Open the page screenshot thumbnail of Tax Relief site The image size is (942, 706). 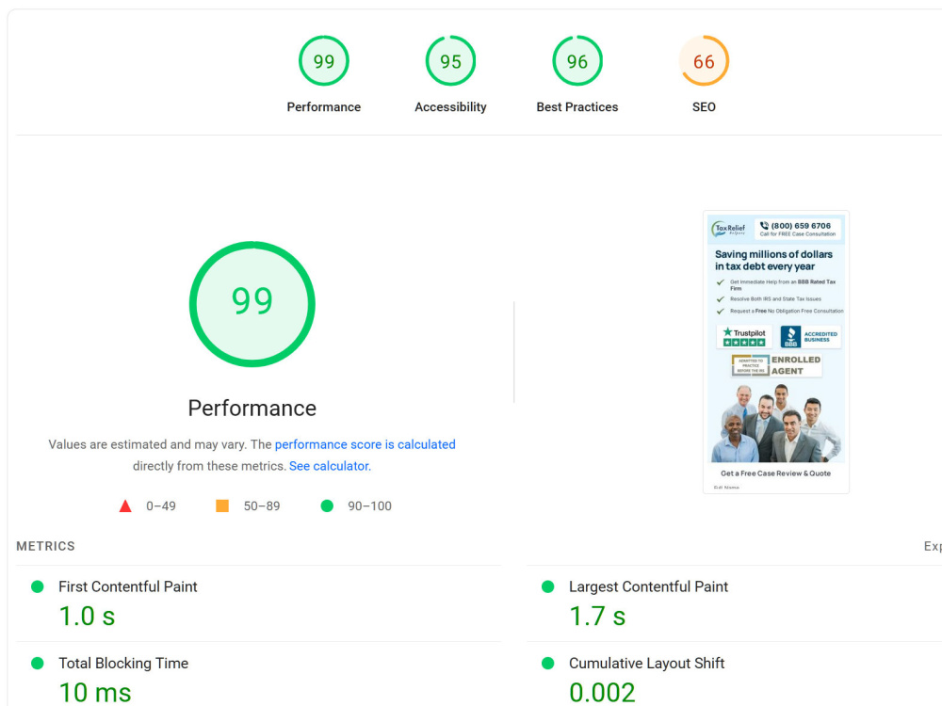pos(776,352)
